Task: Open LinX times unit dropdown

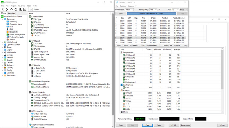Action: (x=184, y=10)
